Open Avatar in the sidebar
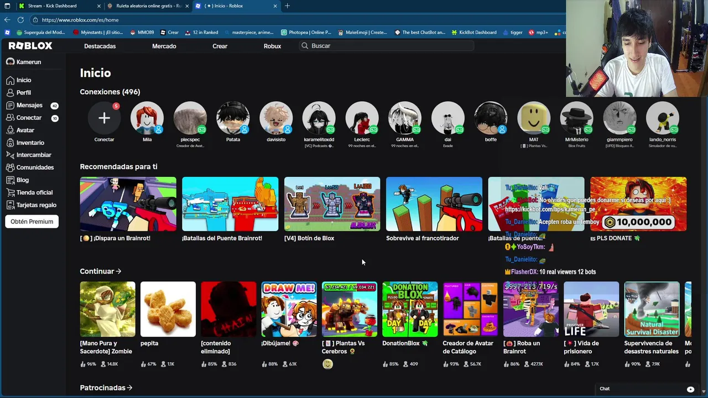708x398 pixels. (20, 130)
